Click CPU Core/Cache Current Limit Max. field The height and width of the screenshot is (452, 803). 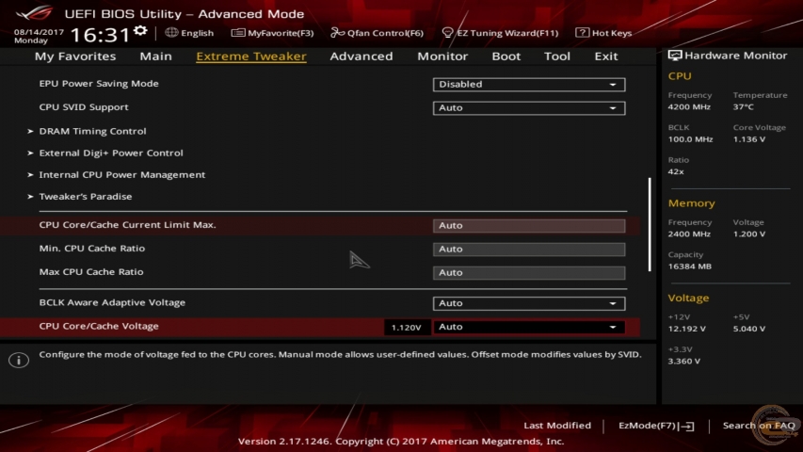528,225
